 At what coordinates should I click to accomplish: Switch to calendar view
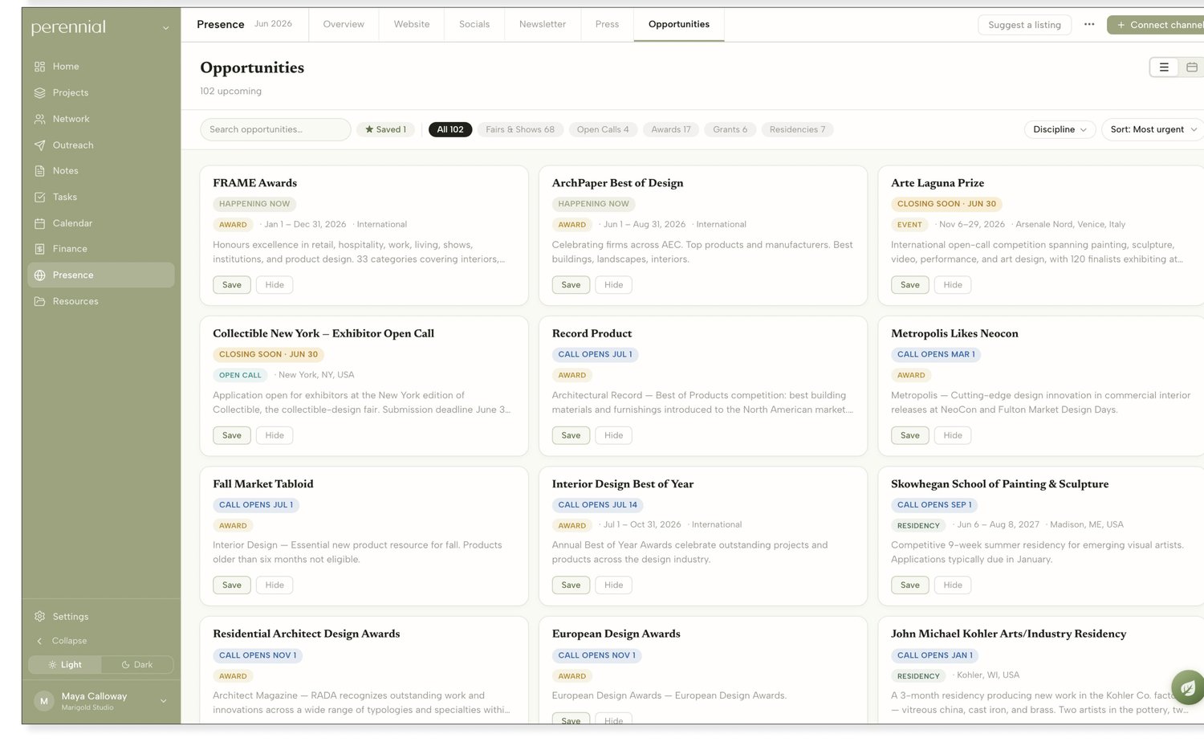coord(1192,67)
